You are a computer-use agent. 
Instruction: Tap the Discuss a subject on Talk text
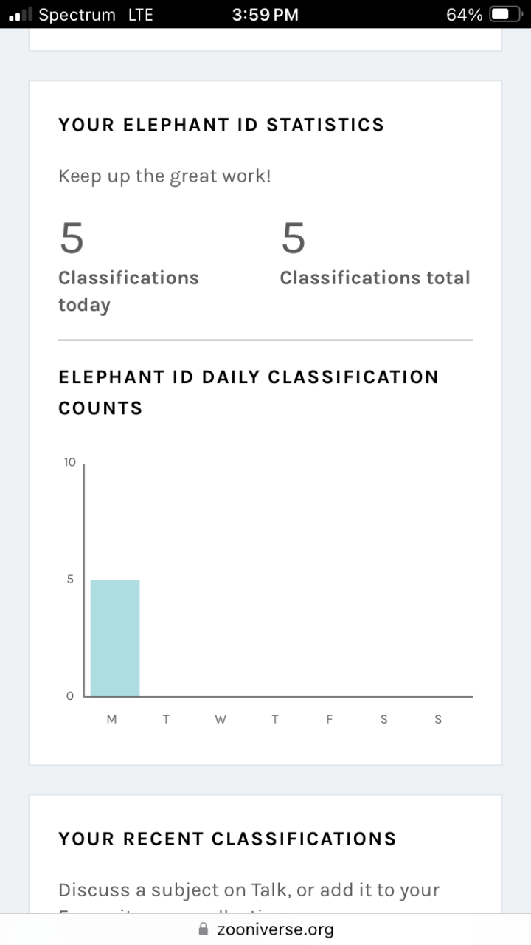point(173,890)
